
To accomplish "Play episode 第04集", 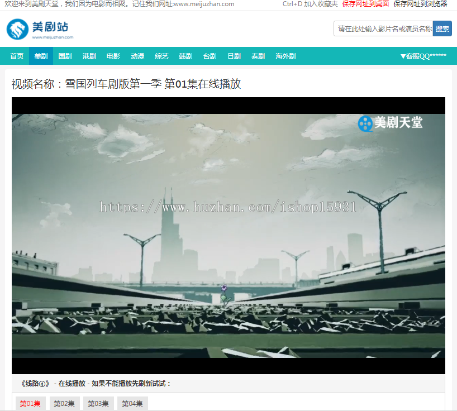I will (x=132, y=403).
